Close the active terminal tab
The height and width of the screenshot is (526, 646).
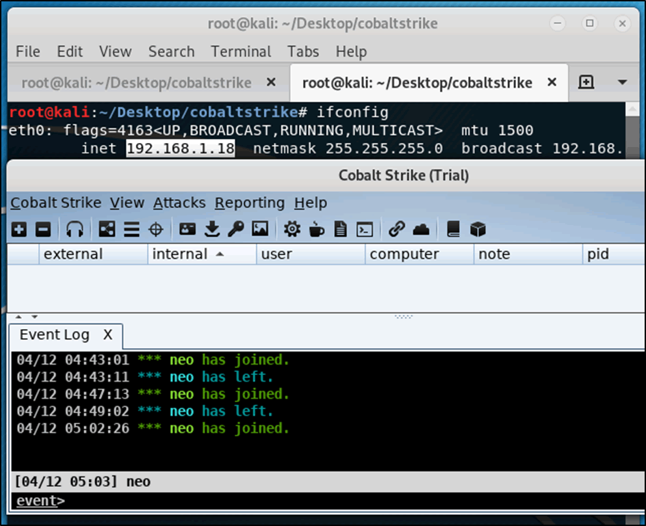click(x=552, y=82)
